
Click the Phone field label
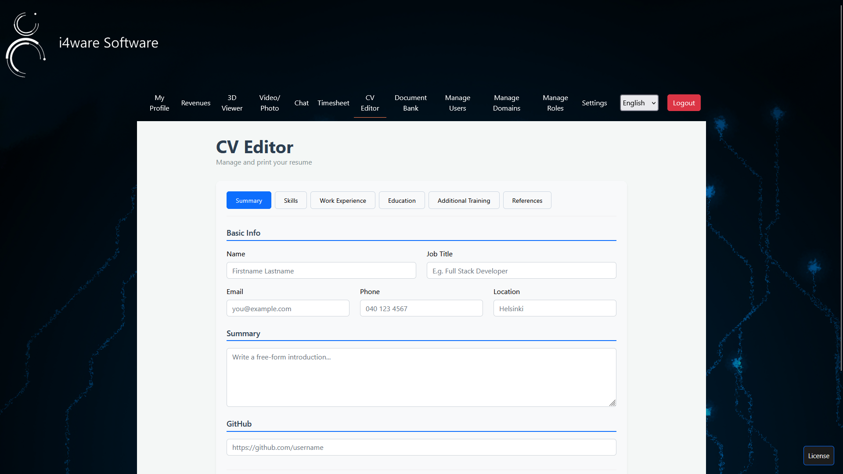[370, 291]
